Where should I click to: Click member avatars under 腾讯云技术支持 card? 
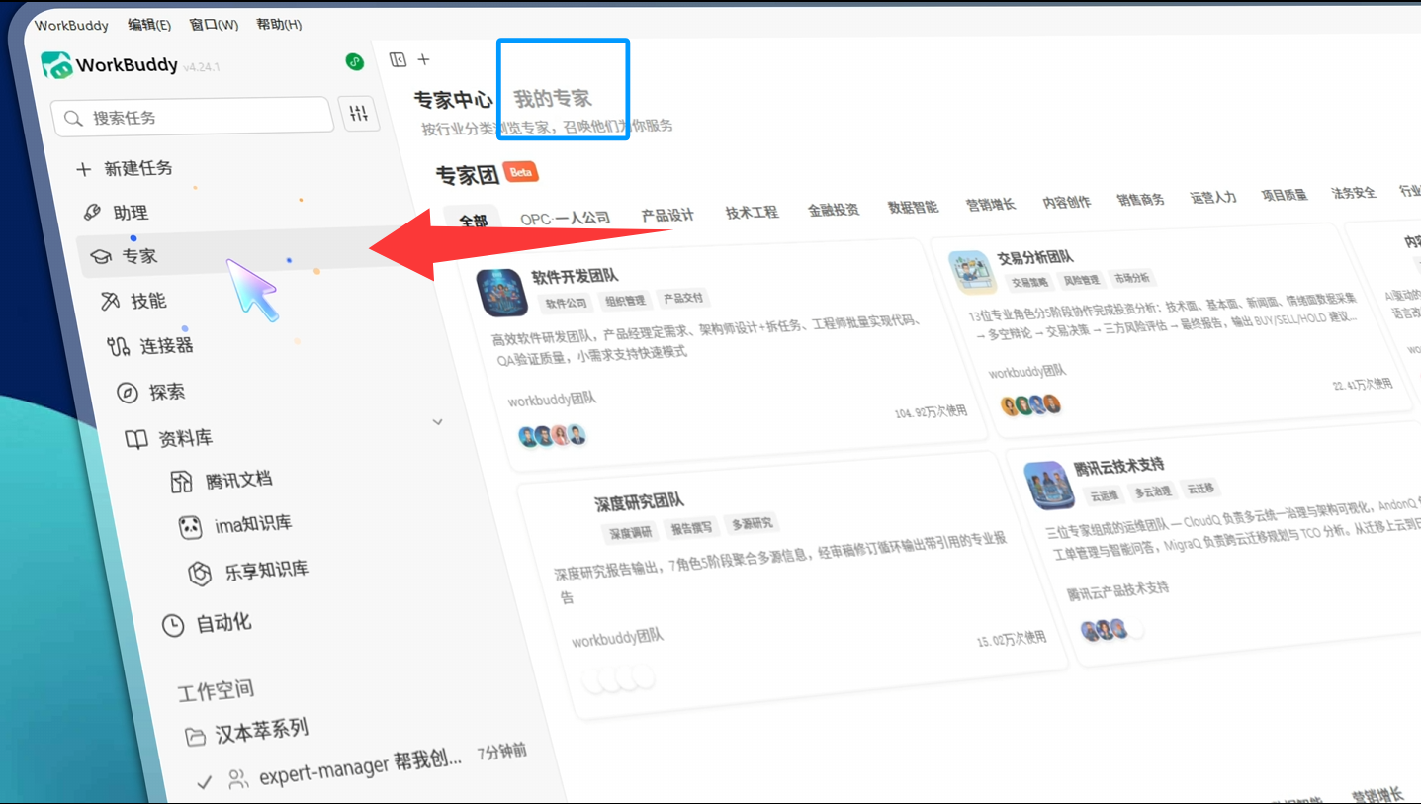[x=1111, y=630]
